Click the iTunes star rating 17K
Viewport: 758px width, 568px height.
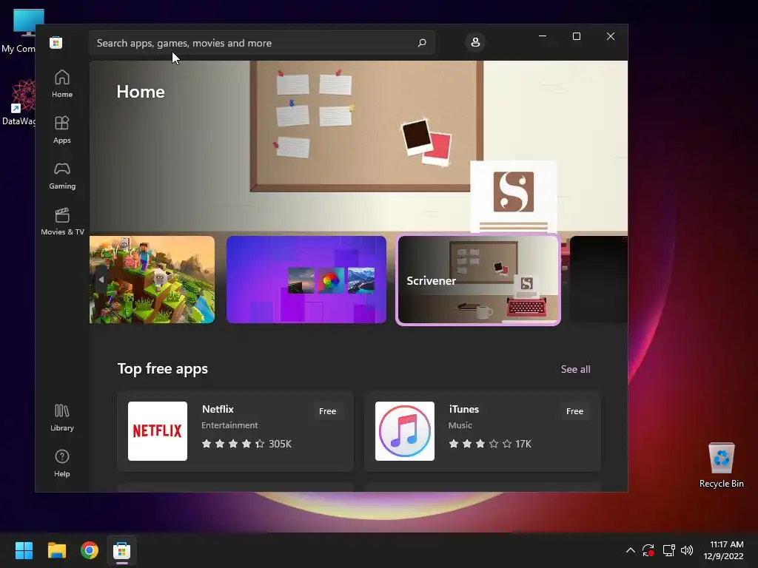pyautogui.click(x=490, y=444)
